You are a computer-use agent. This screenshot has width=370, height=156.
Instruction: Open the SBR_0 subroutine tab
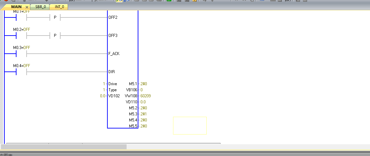(40, 7)
